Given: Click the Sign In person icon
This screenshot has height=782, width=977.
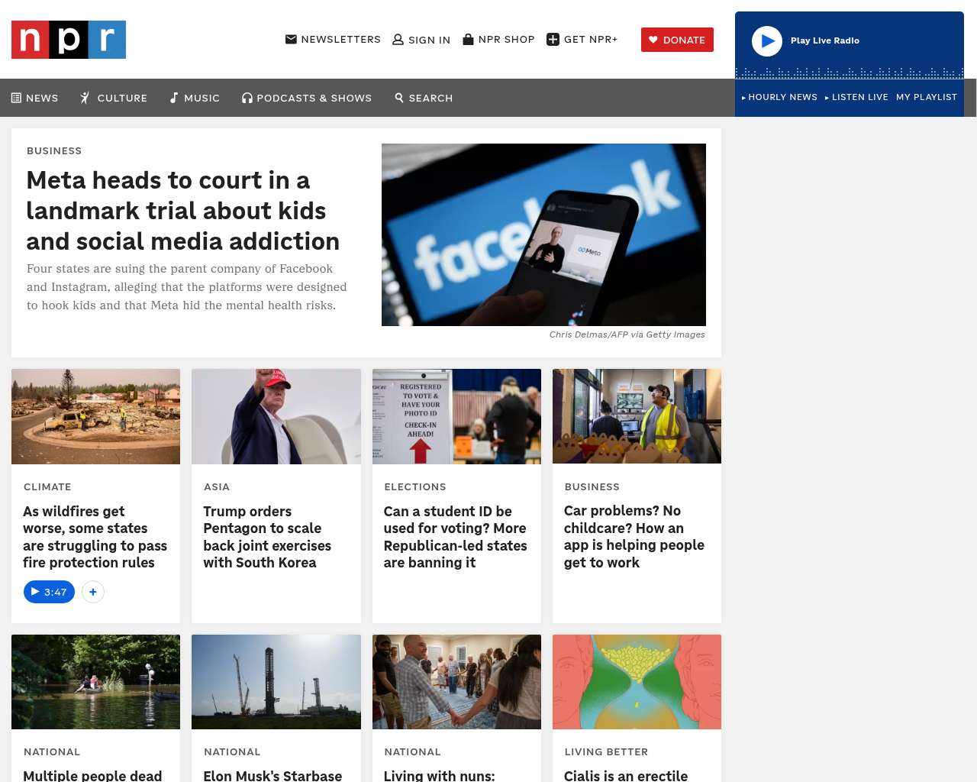Looking at the screenshot, I should [x=398, y=40].
